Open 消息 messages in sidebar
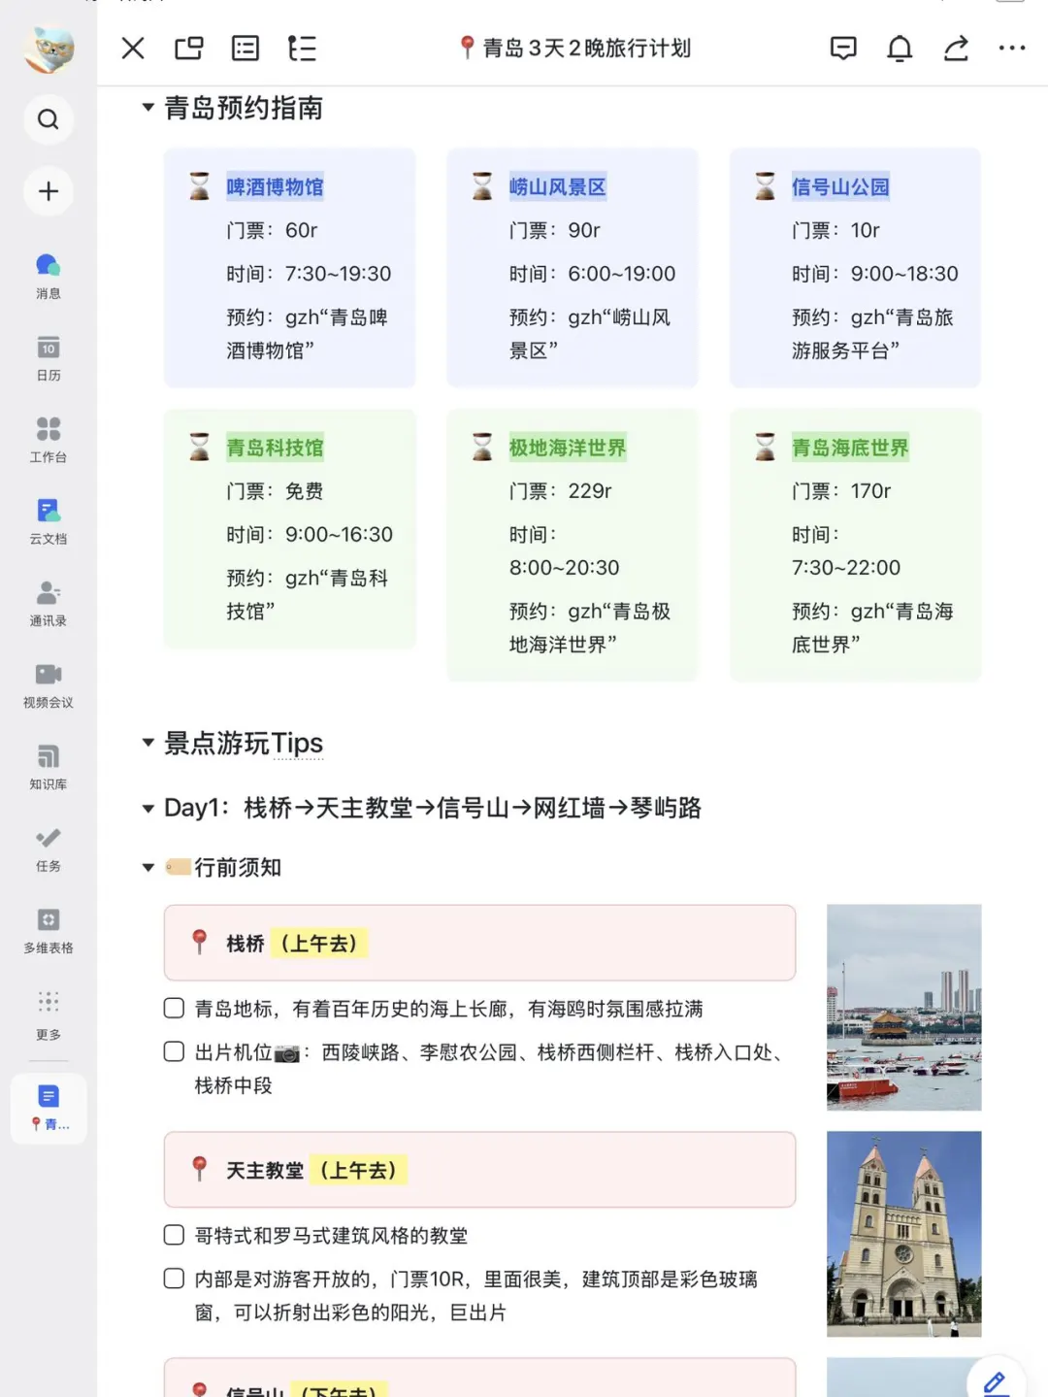1048x1397 pixels. click(x=49, y=276)
